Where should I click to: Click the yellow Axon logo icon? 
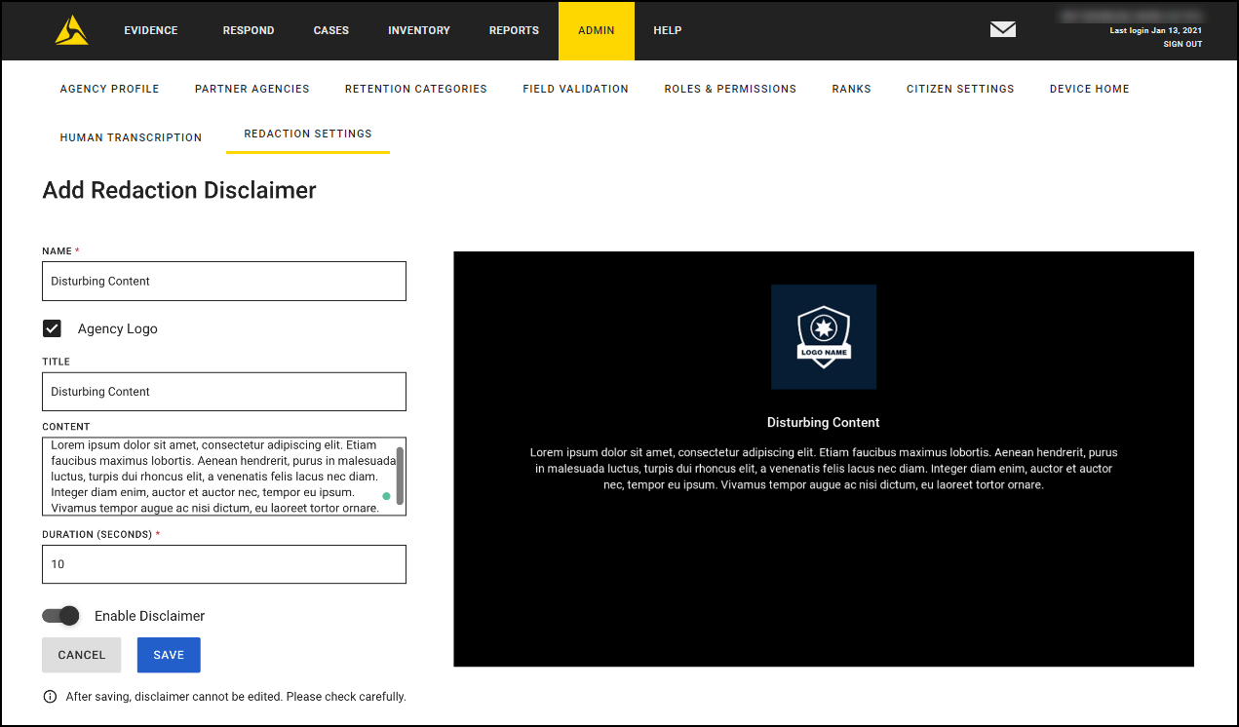pyautogui.click(x=71, y=30)
